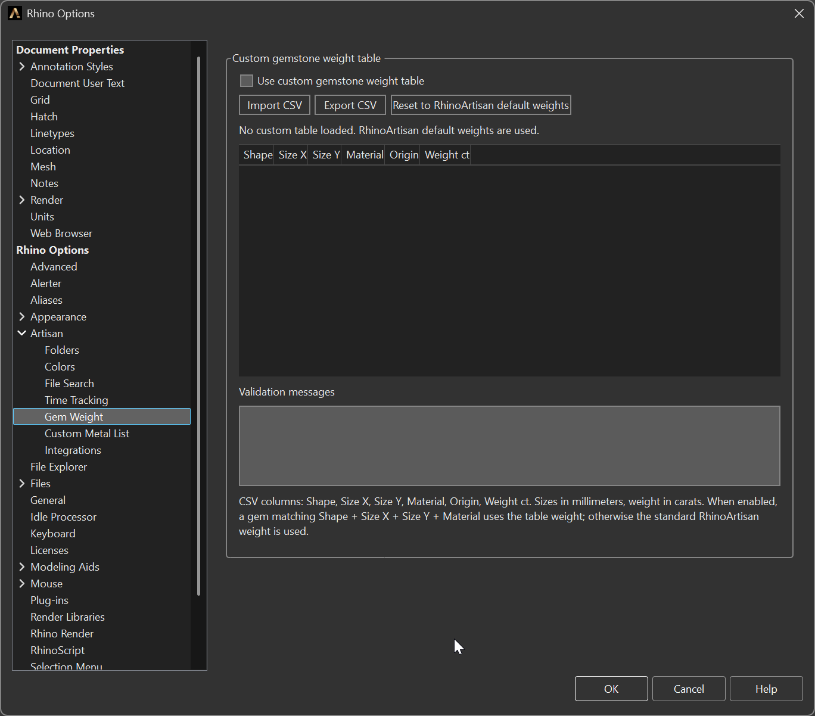
Task: Collapse the Artisan tree node
Action: (x=22, y=333)
